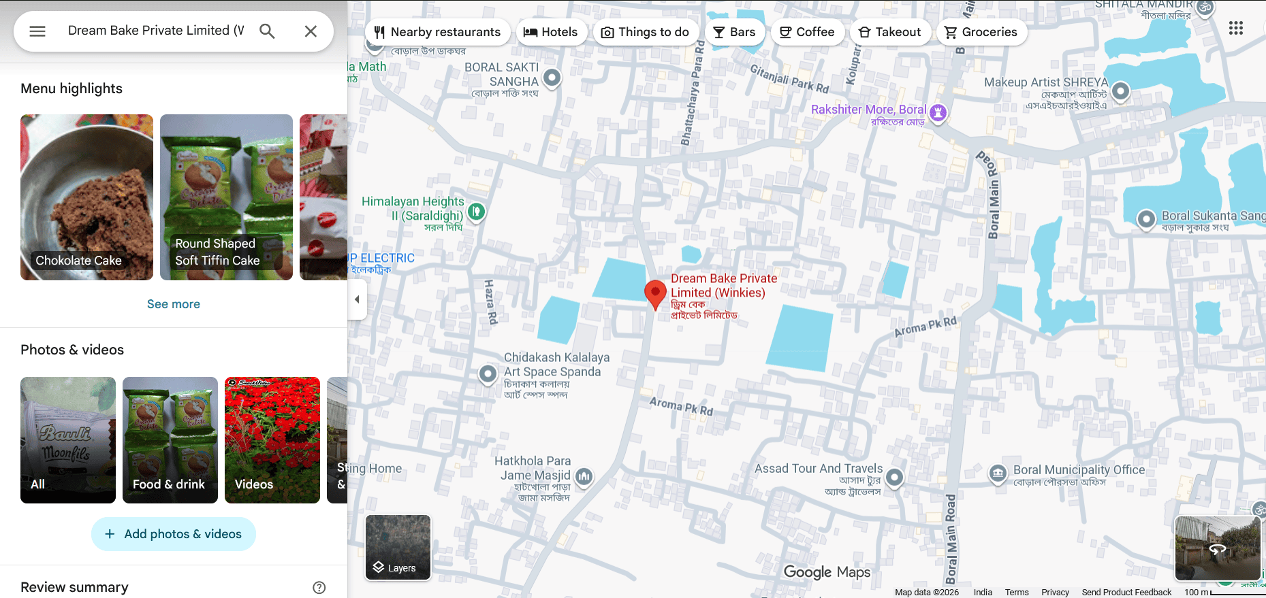Filter by Nearby restaurants chip
1266x598 pixels.
(438, 32)
